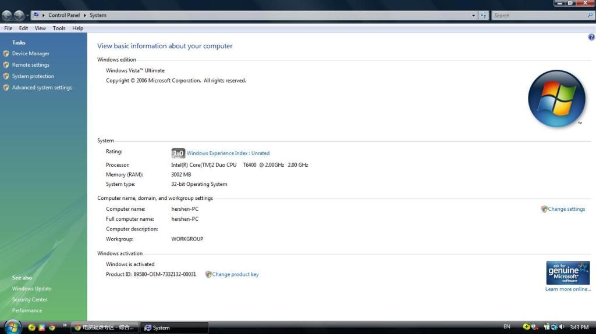Show hidden Quick Launch items chevron
Image resolution: width=596 pixels, height=334 pixels.
click(x=65, y=325)
